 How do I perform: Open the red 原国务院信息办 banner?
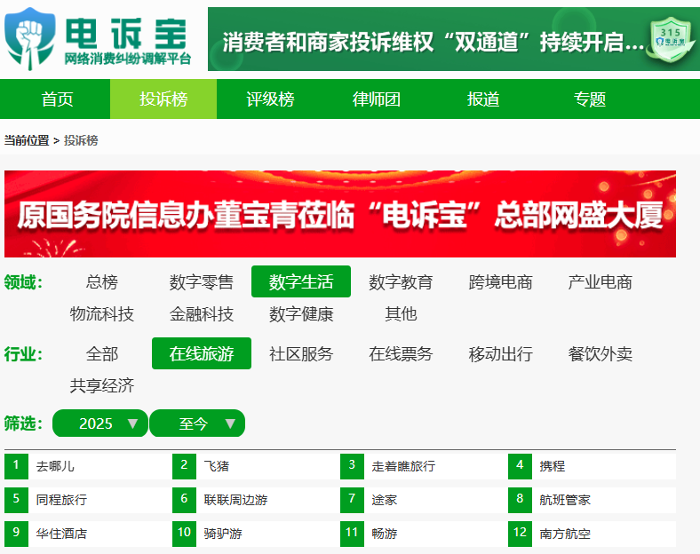coord(340,214)
